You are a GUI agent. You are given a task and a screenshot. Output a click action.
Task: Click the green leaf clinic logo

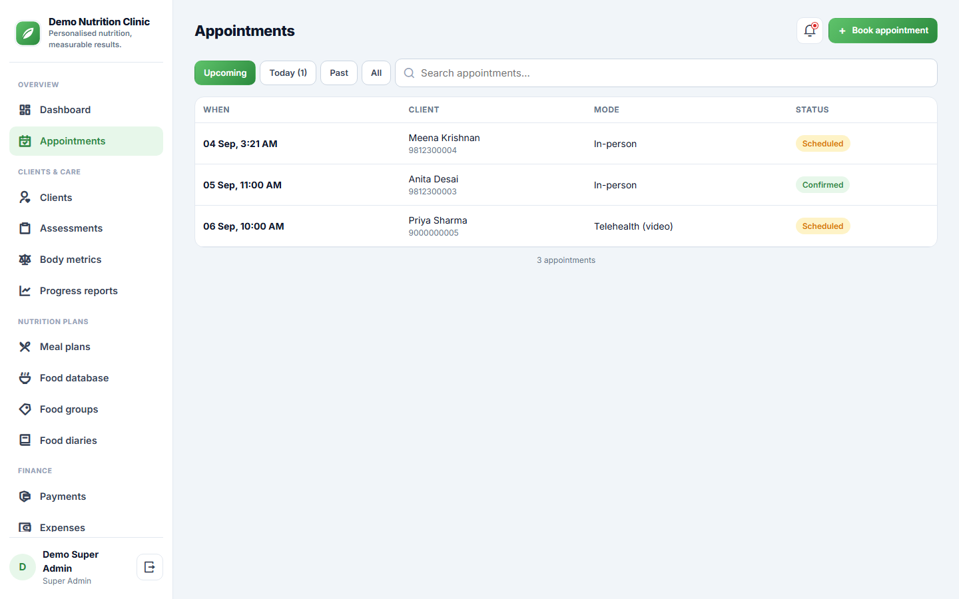coord(28,33)
